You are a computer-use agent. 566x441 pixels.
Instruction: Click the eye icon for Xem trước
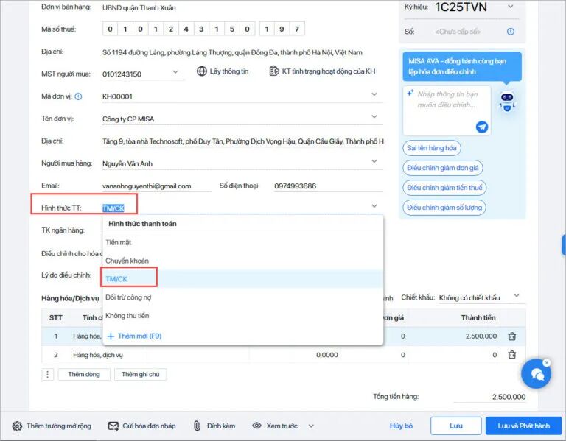pos(257,426)
